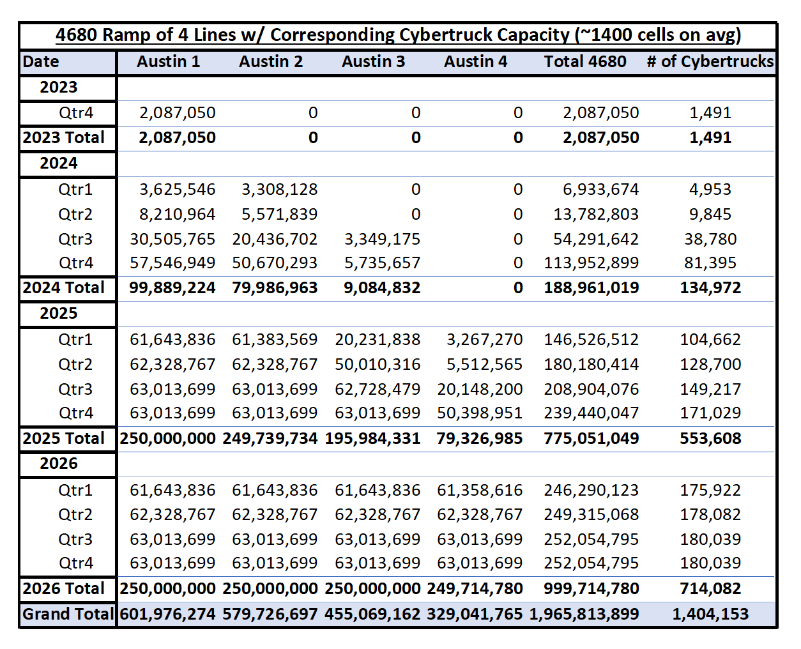Select the '# of Cybertrucks' column header
Viewport: 801px width, 649px height.
tap(710, 62)
